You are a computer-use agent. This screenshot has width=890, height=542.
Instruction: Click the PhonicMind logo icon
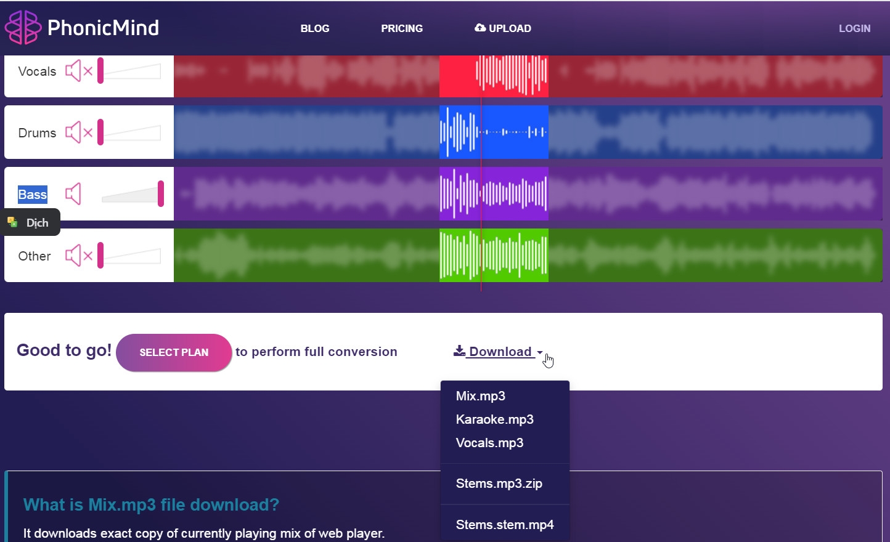point(23,27)
